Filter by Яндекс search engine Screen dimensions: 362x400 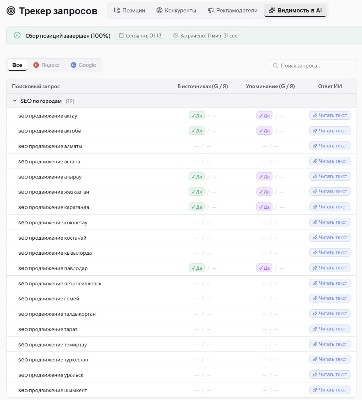click(x=47, y=65)
